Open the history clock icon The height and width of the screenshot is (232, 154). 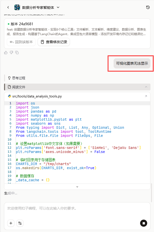[148, 7]
